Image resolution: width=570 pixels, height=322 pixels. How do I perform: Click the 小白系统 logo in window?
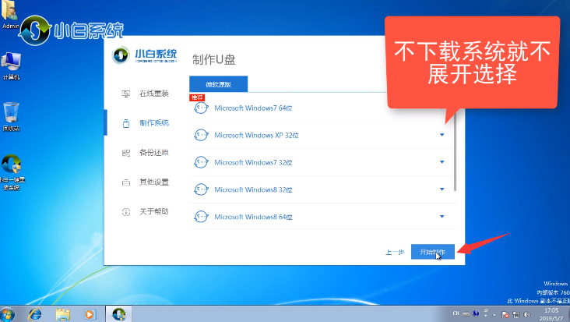[x=145, y=55]
